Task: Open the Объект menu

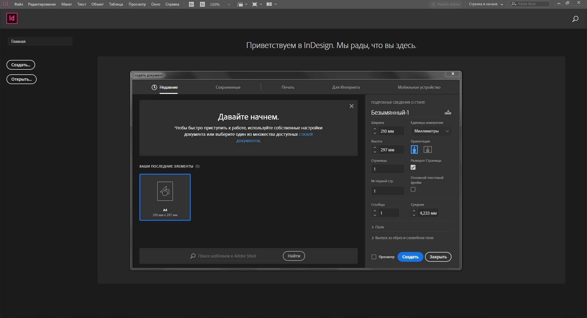Action: [98, 4]
